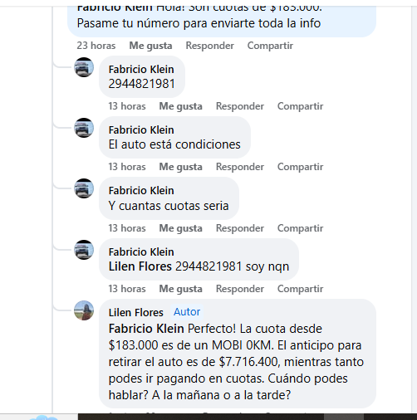
Task: Click avatar beside 'Y cuantas cuotas seria' comment
Action: (x=84, y=188)
